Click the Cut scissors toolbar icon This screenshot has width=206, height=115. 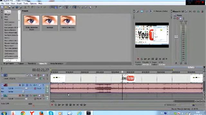[x=25, y=7]
